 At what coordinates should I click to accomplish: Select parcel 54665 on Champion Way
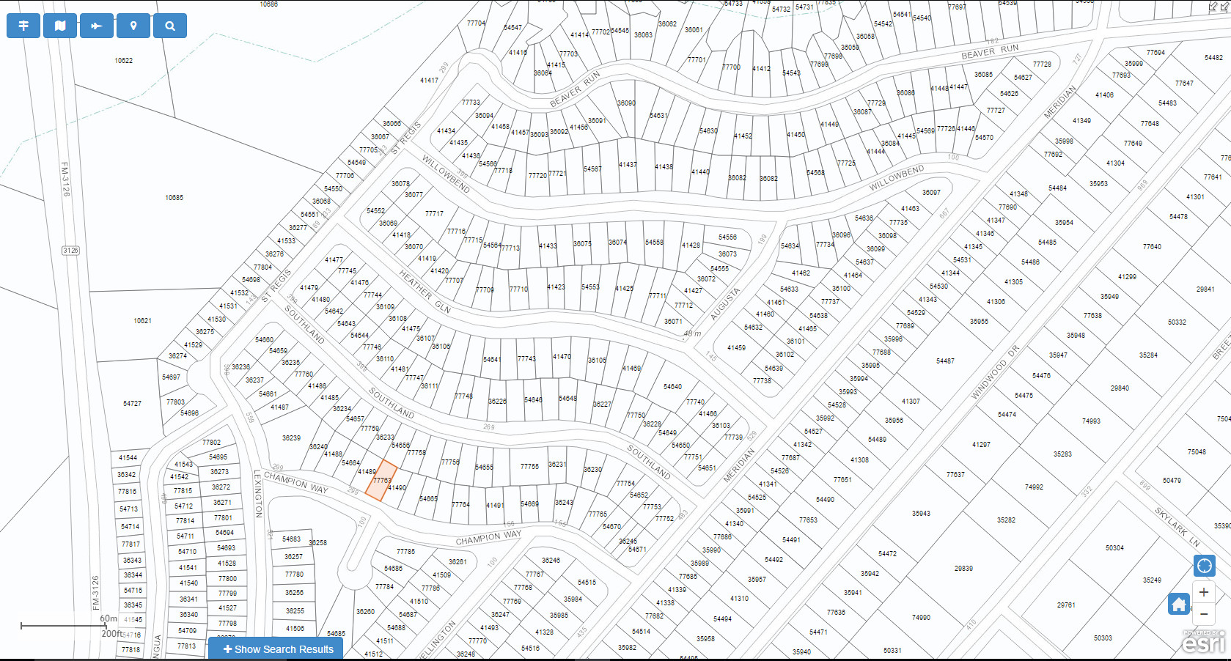428,499
